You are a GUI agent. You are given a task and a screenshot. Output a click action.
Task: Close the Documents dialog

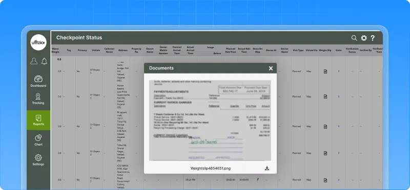(x=271, y=68)
